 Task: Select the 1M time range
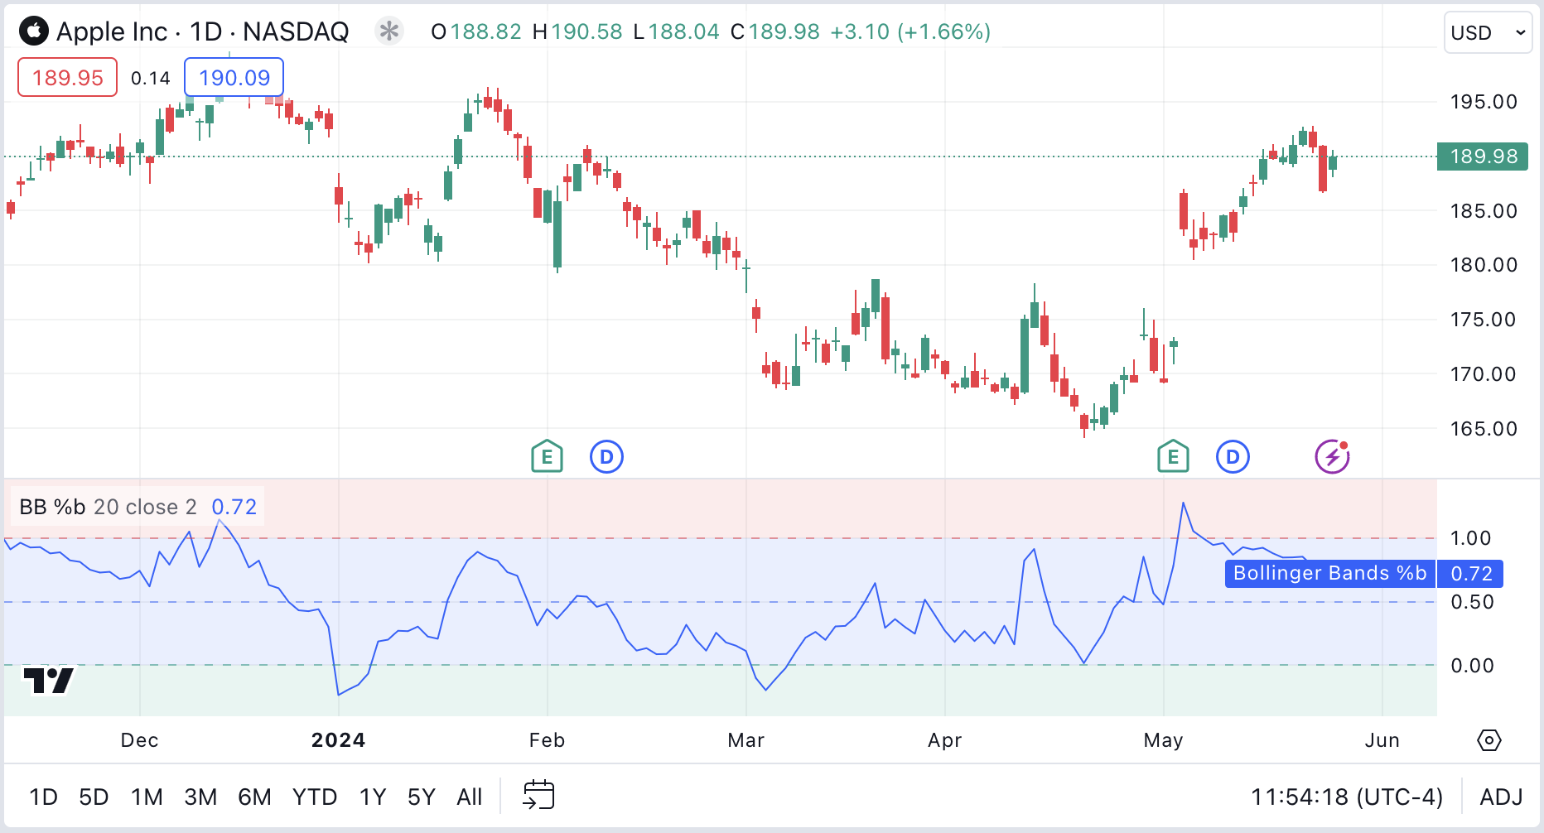coord(147,797)
